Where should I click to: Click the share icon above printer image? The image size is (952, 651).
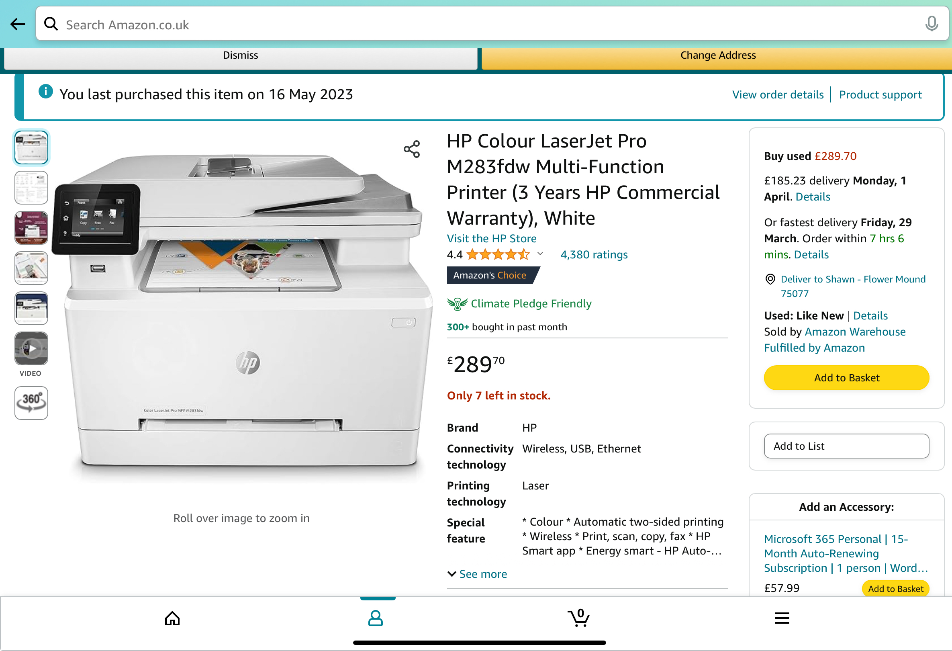[412, 149]
